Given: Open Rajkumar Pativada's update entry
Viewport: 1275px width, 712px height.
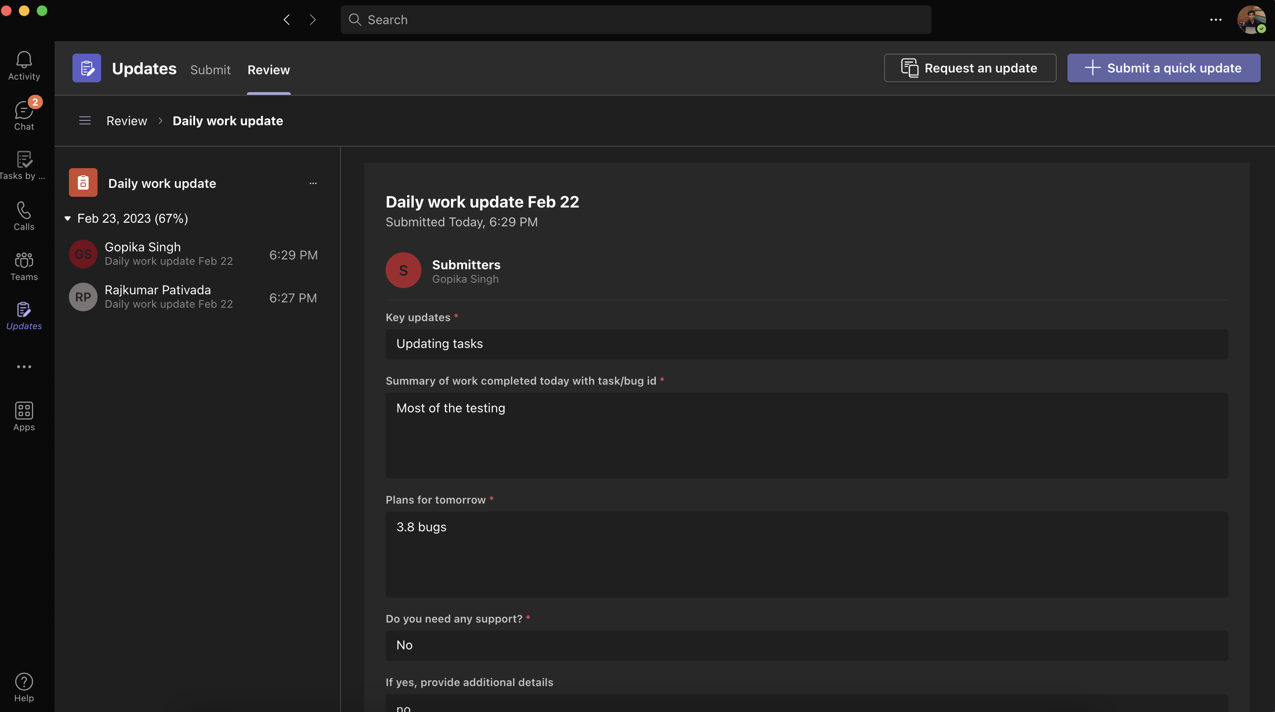Looking at the screenshot, I should 193,297.
